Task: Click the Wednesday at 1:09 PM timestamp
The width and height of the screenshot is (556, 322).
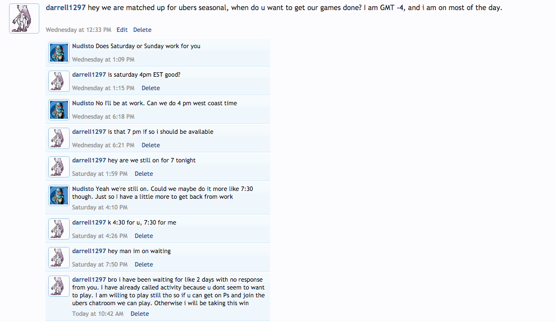Action: pos(103,59)
